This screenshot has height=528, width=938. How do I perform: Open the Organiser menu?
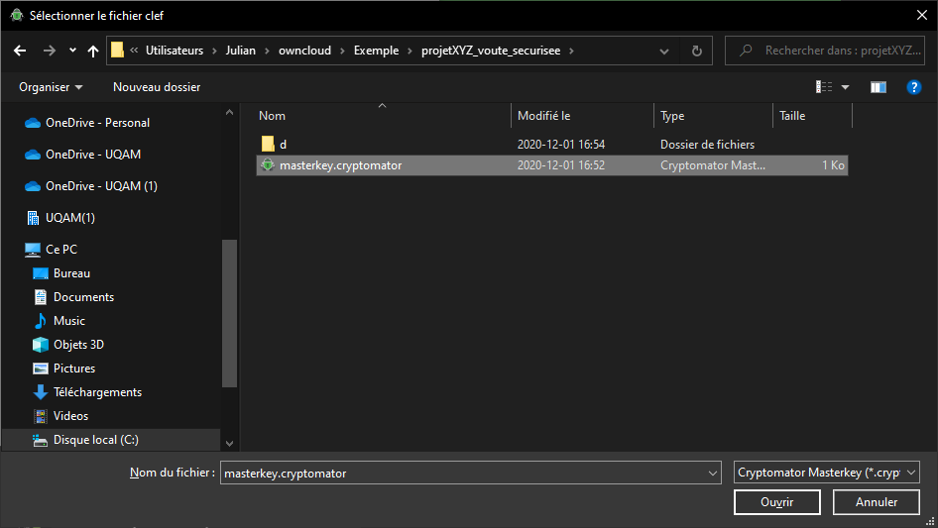[x=51, y=87]
